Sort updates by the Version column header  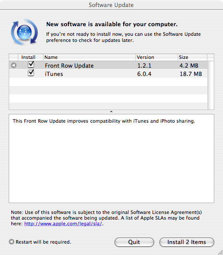click(x=157, y=57)
